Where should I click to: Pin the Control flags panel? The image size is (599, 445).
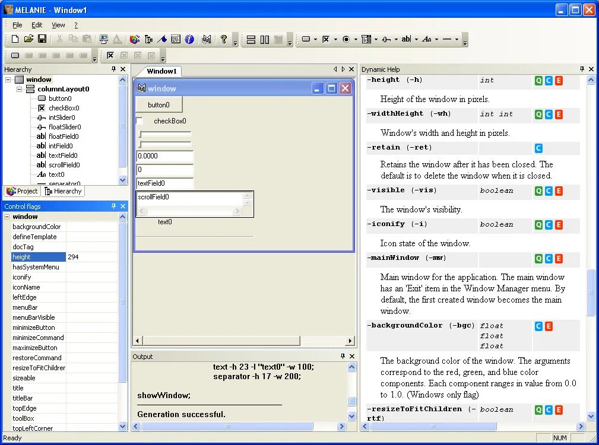(113, 206)
